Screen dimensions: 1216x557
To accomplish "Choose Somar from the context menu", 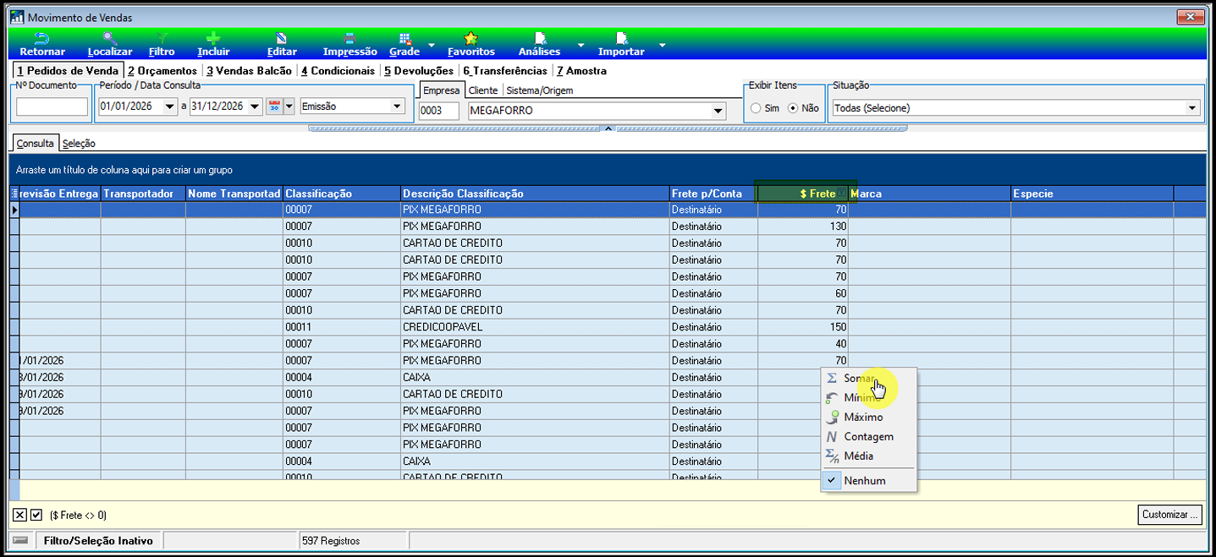I will [869, 379].
